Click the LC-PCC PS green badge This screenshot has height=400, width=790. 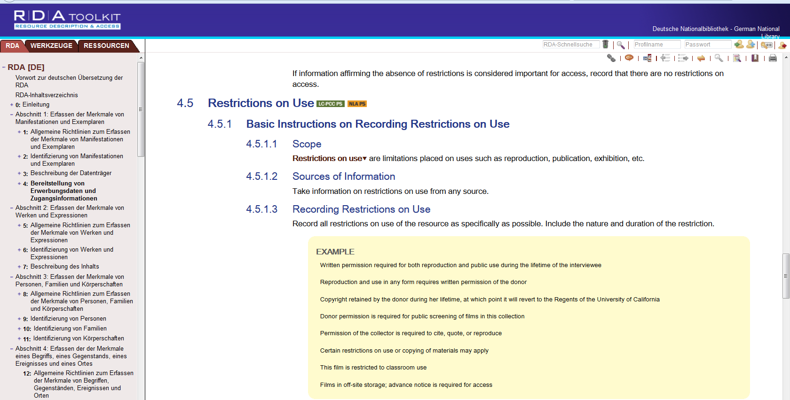click(x=331, y=104)
